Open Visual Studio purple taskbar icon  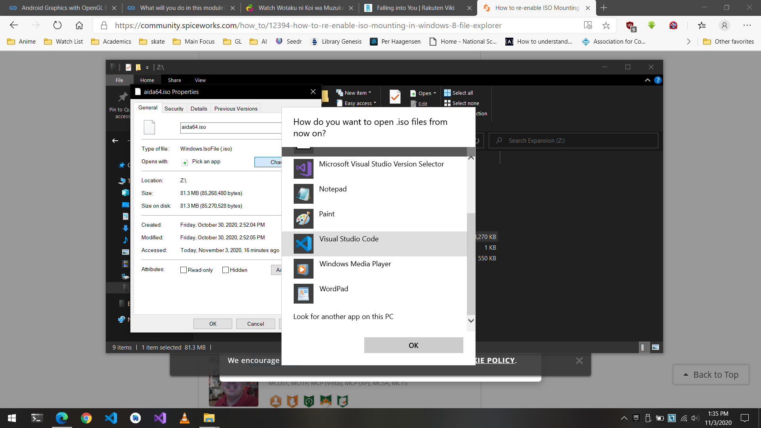[x=160, y=418]
